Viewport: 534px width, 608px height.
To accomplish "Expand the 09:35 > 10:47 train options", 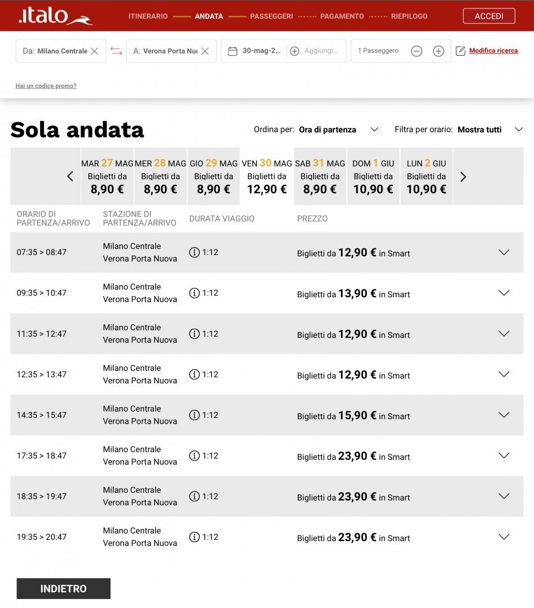I will point(504,293).
